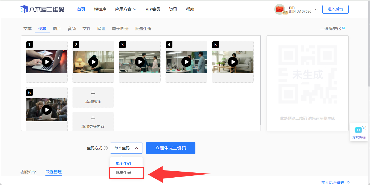370x185 pixels.
Task: Click the plus icon for 添加视频
Action: (x=93, y=94)
